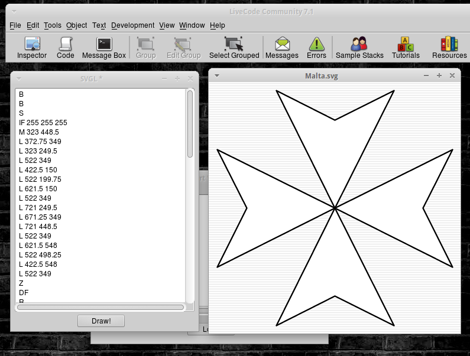Open the Code editor icon
The image size is (470, 356).
tap(65, 47)
